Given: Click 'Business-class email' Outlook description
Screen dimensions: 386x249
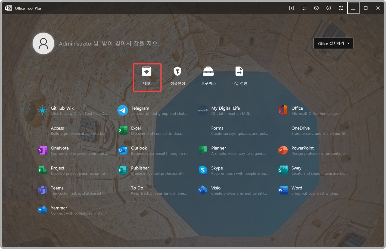Looking at the screenshot, I should 160,153.
